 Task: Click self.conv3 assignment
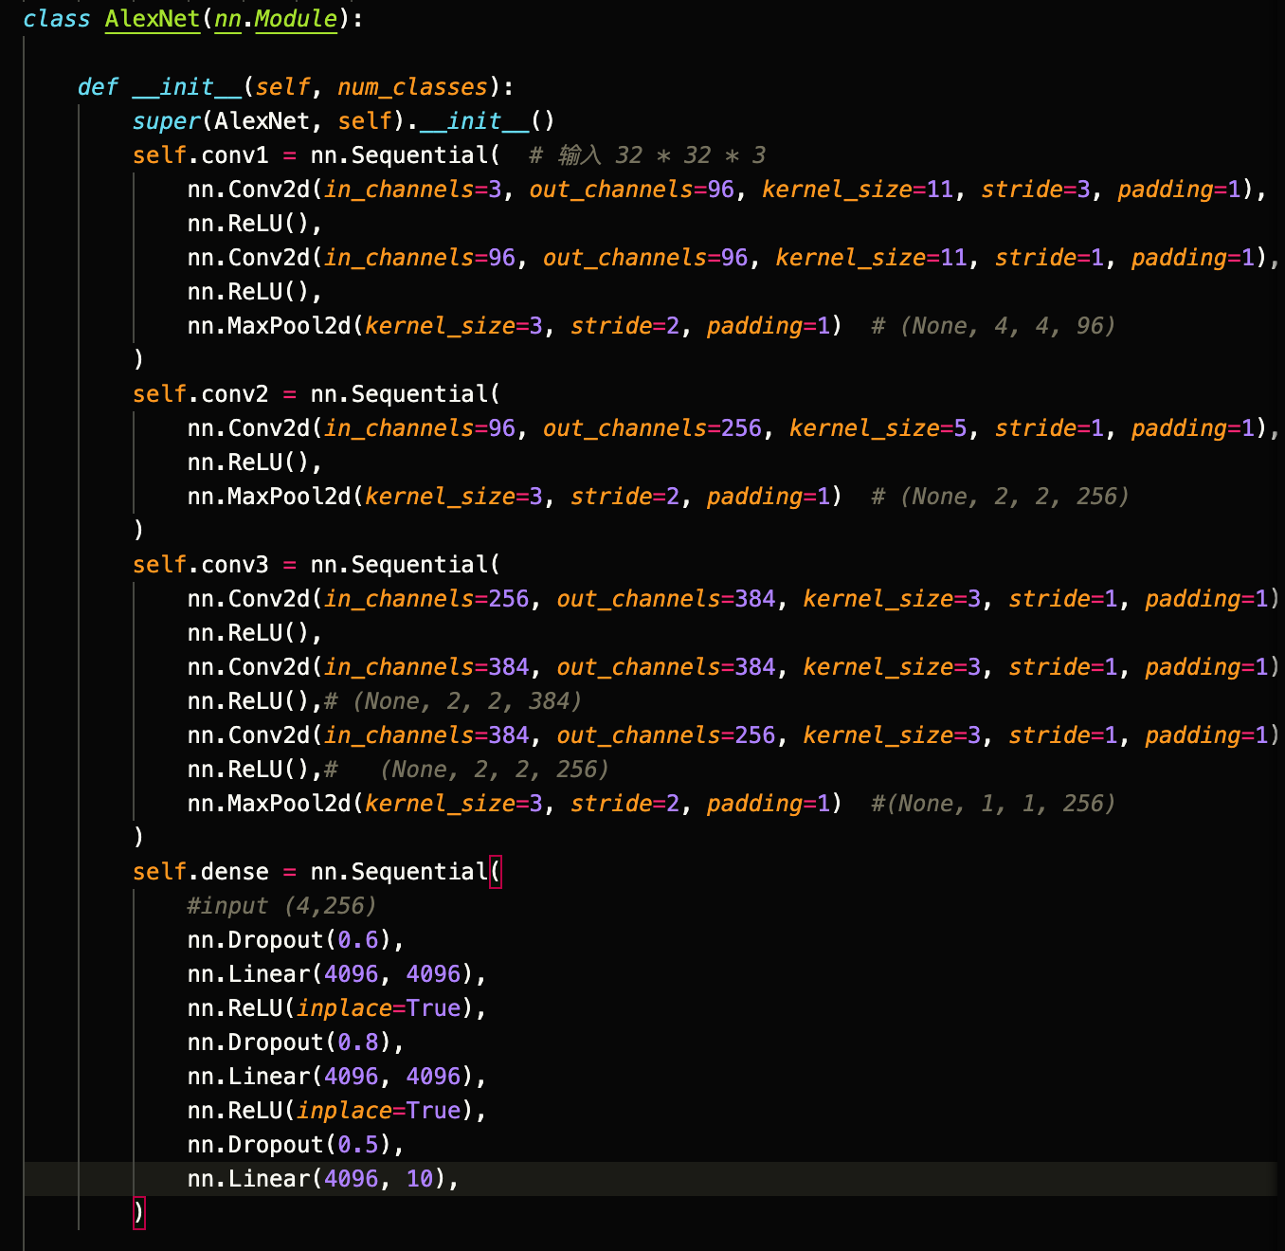click(x=316, y=565)
